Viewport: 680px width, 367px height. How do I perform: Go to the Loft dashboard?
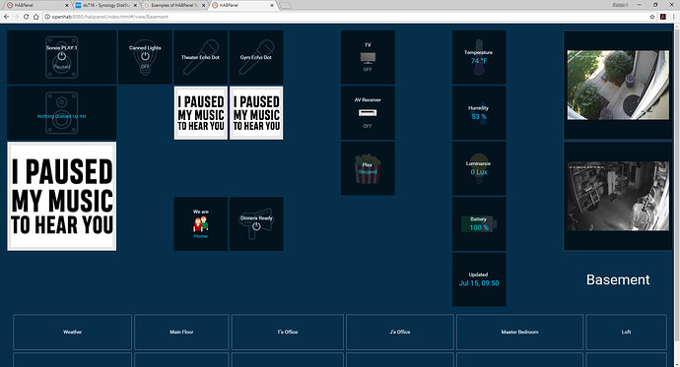point(626,332)
